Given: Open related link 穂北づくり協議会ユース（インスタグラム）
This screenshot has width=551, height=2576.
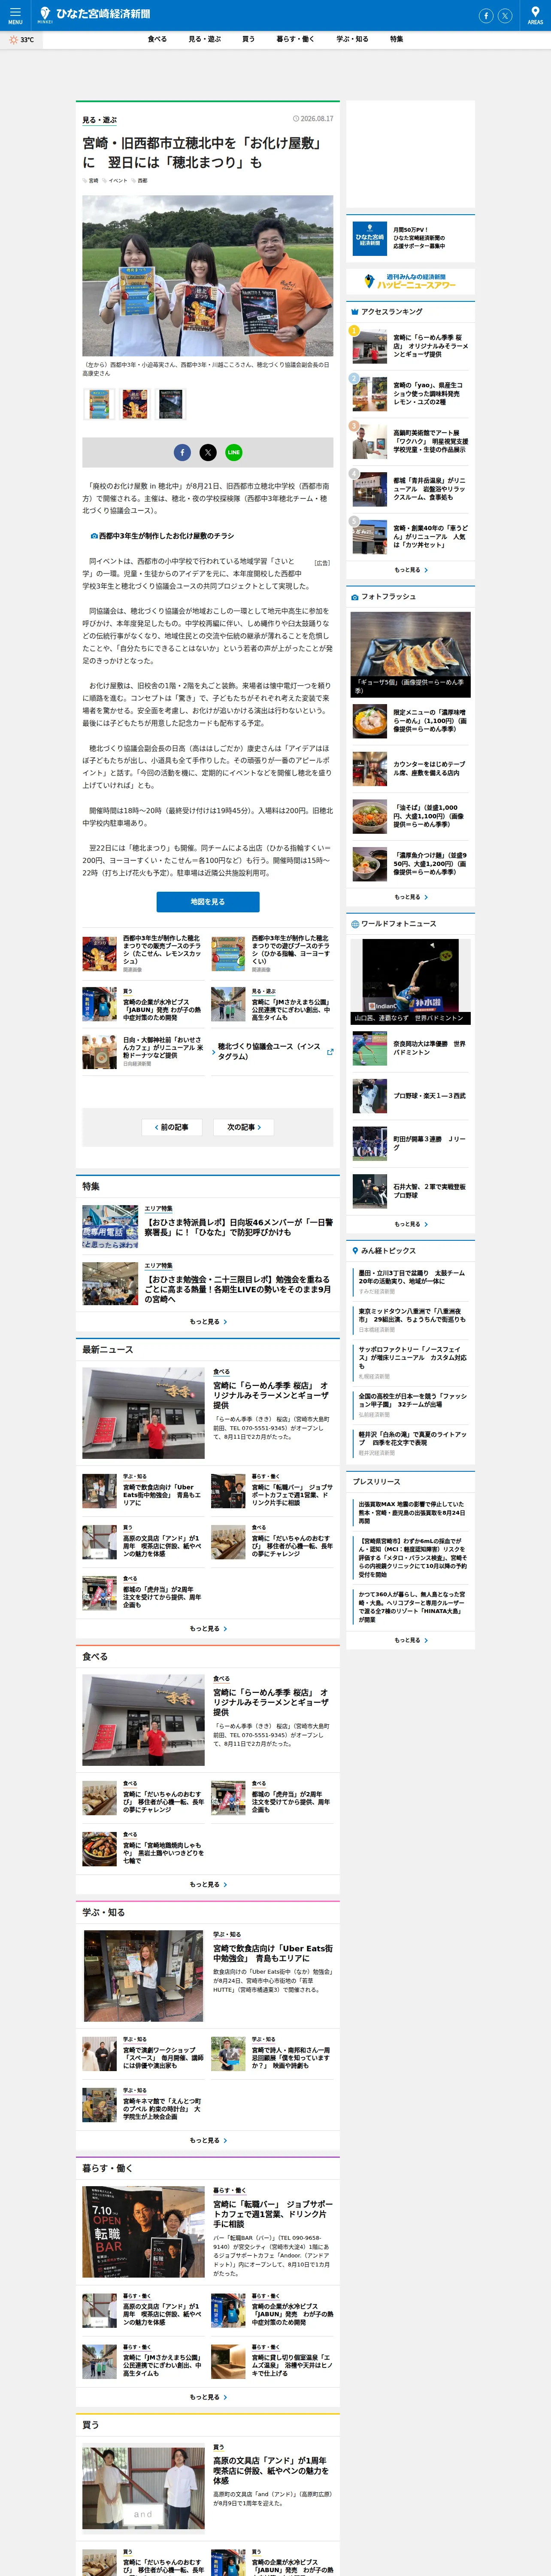Looking at the screenshot, I should (272, 1052).
